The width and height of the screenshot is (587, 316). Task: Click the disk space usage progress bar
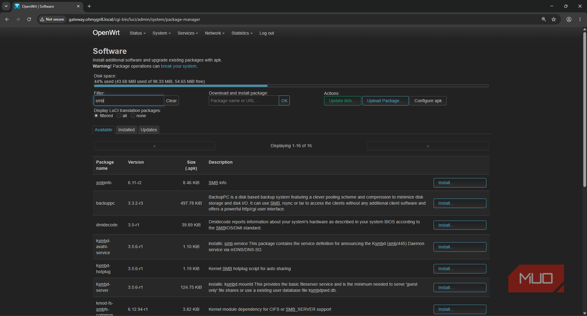291,86
